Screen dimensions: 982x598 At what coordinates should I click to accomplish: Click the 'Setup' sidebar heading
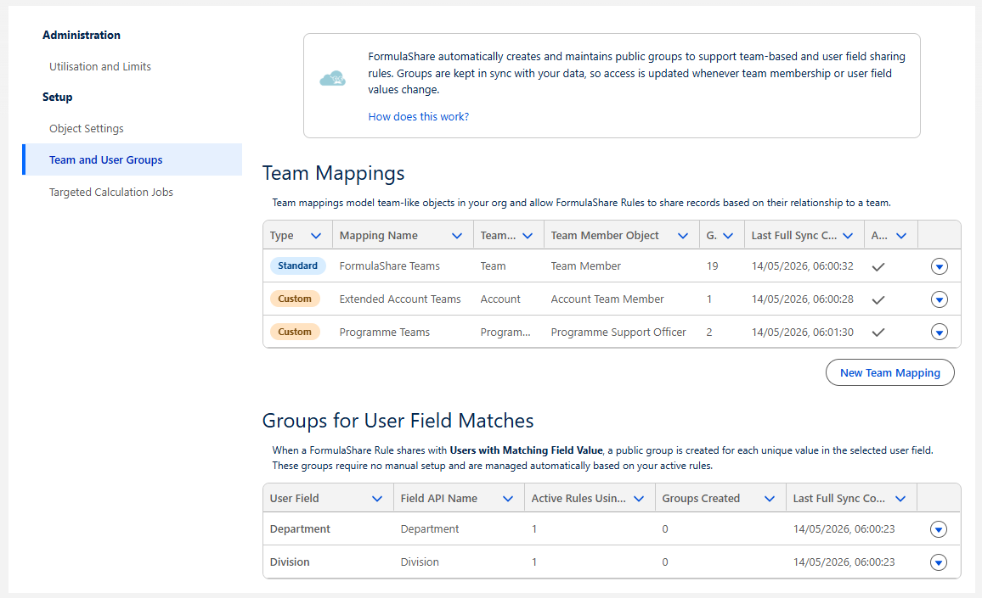[x=58, y=97]
